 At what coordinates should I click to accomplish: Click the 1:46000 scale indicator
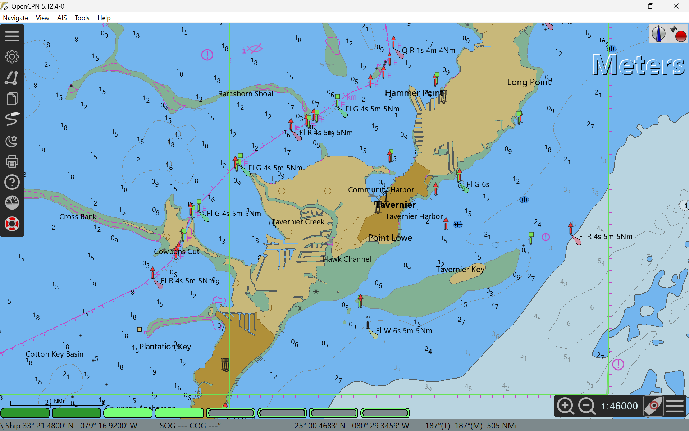[619, 406]
